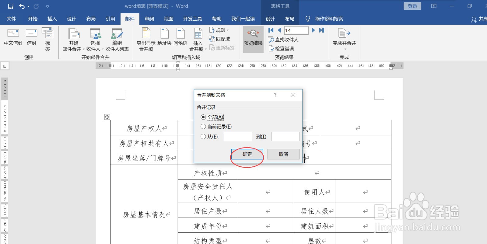Toggle 预览结果 preview button
The image size is (487, 244).
(253, 39)
